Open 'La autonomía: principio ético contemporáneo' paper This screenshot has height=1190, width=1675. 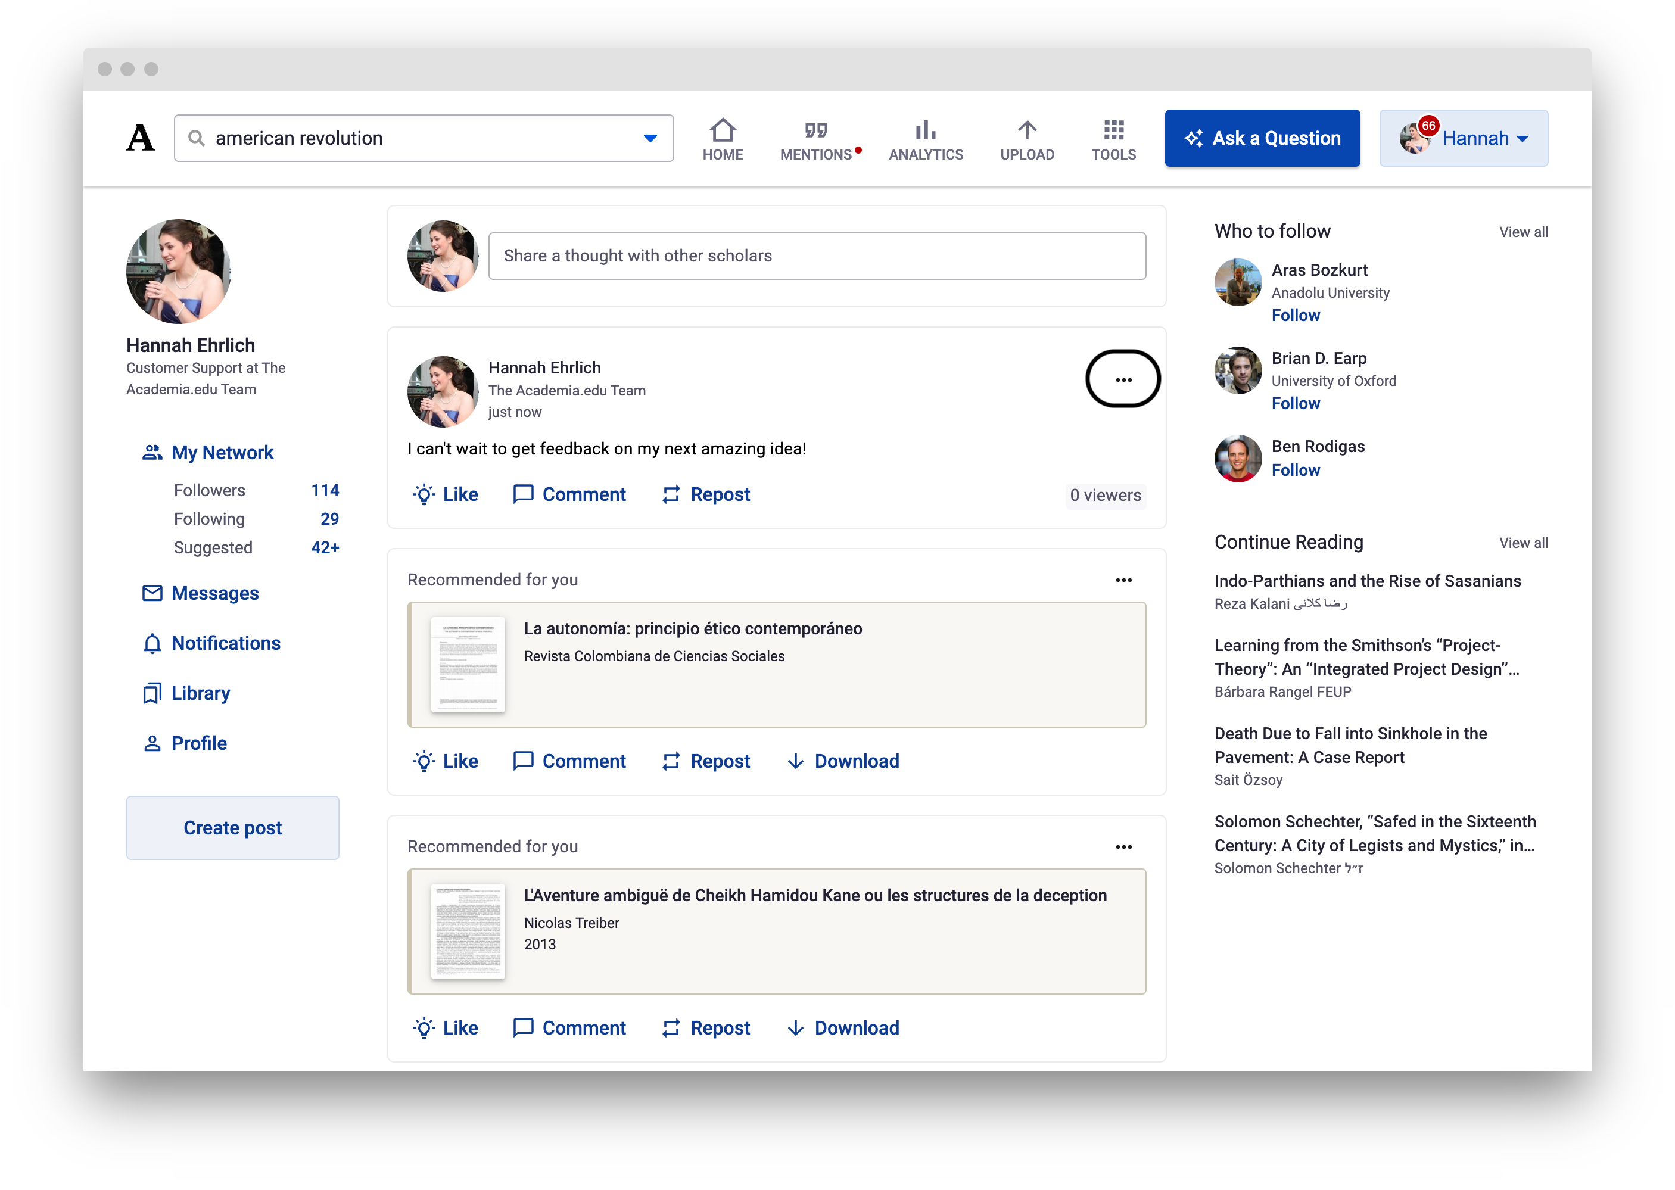(692, 629)
